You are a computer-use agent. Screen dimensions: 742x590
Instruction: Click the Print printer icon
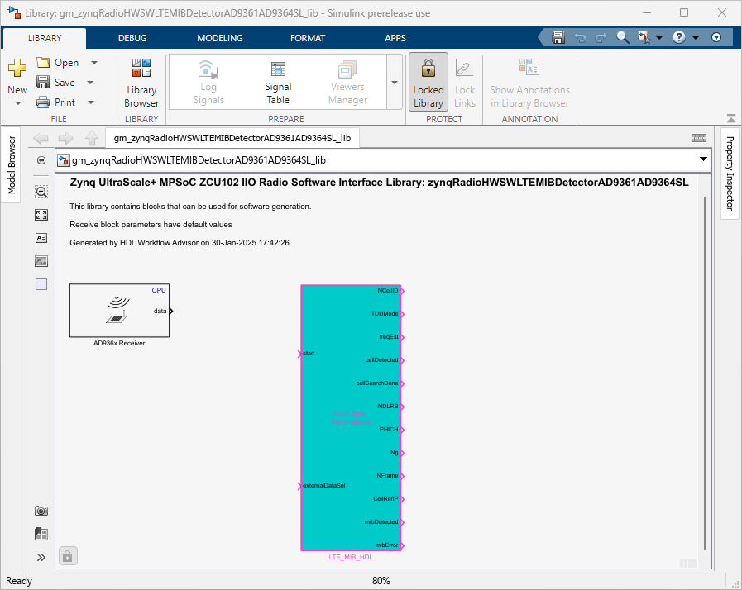43,102
